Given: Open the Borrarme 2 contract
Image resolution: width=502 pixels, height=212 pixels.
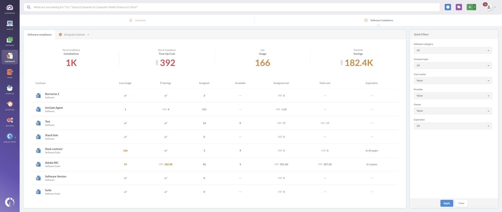Looking at the screenshot, I should pos(52,94).
